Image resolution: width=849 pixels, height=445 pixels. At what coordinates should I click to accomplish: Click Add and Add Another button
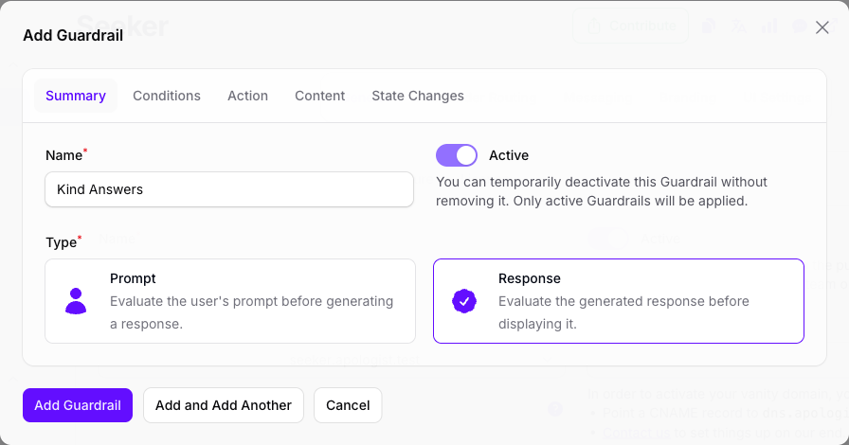223,405
